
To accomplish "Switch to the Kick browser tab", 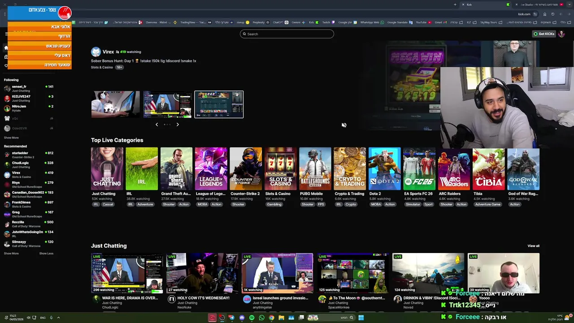I will [487, 4].
